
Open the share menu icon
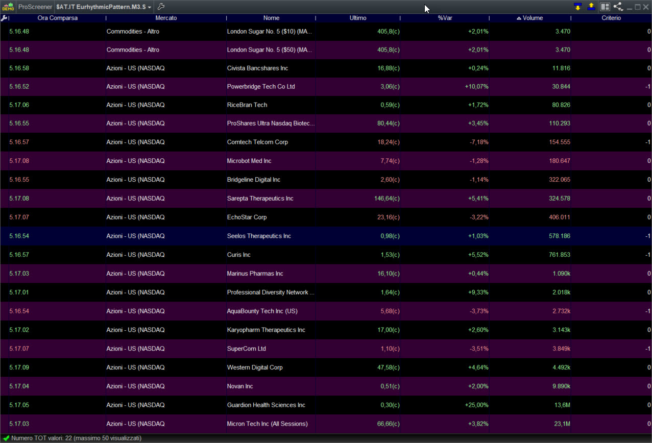[x=618, y=7]
